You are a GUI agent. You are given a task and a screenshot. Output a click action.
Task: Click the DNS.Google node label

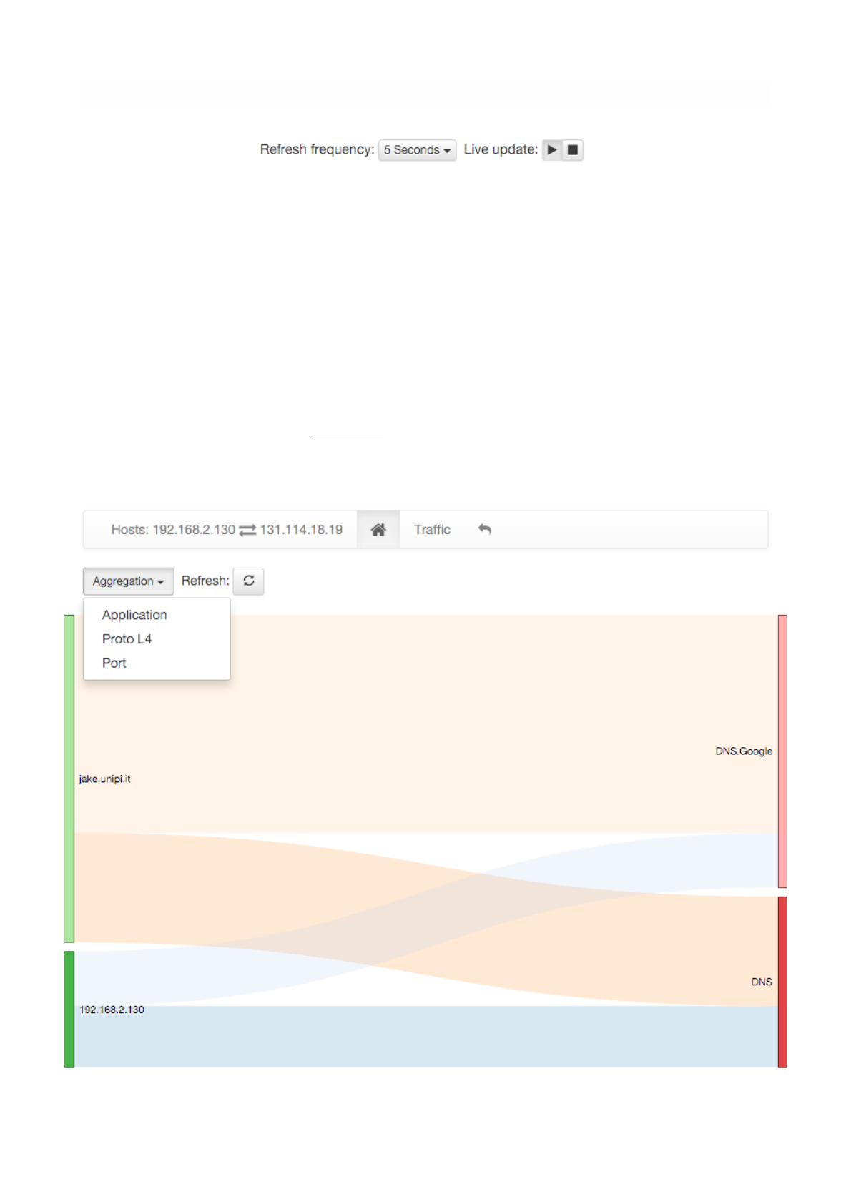pyautogui.click(x=744, y=751)
